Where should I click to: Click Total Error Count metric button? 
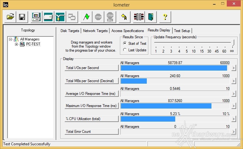coord(92,132)
